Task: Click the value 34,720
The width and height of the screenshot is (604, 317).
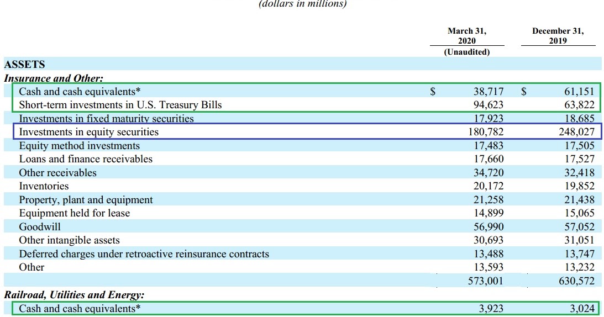Action: [x=489, y=172]
